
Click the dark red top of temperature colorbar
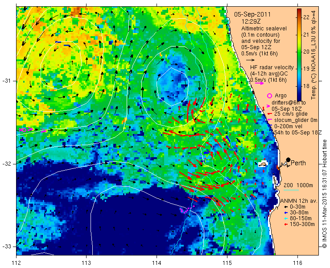tap(299, 11)
